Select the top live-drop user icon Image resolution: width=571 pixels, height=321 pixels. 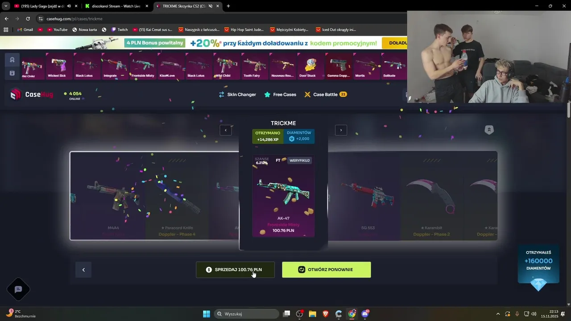coord(12,60)
